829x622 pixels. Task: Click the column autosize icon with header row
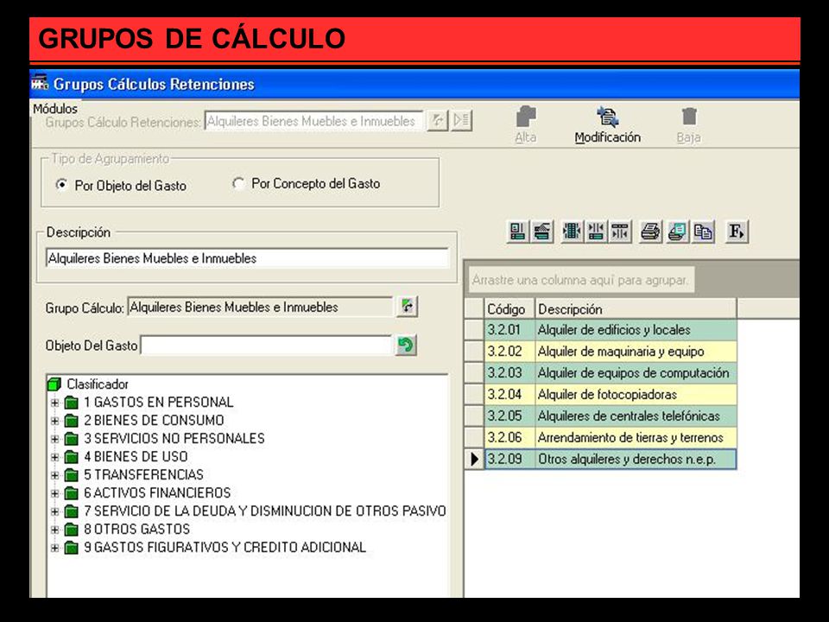(620, 232)
